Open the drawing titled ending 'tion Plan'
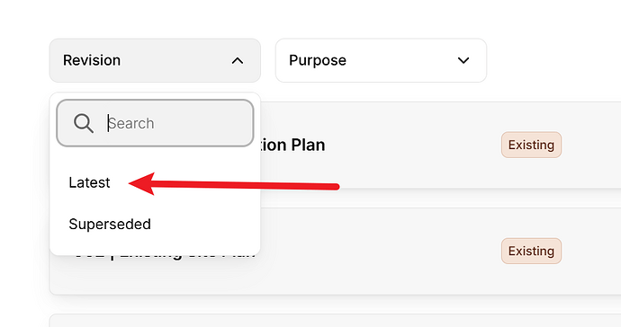The width and height of the screenshot is (621, 327). tap(292, 146)
